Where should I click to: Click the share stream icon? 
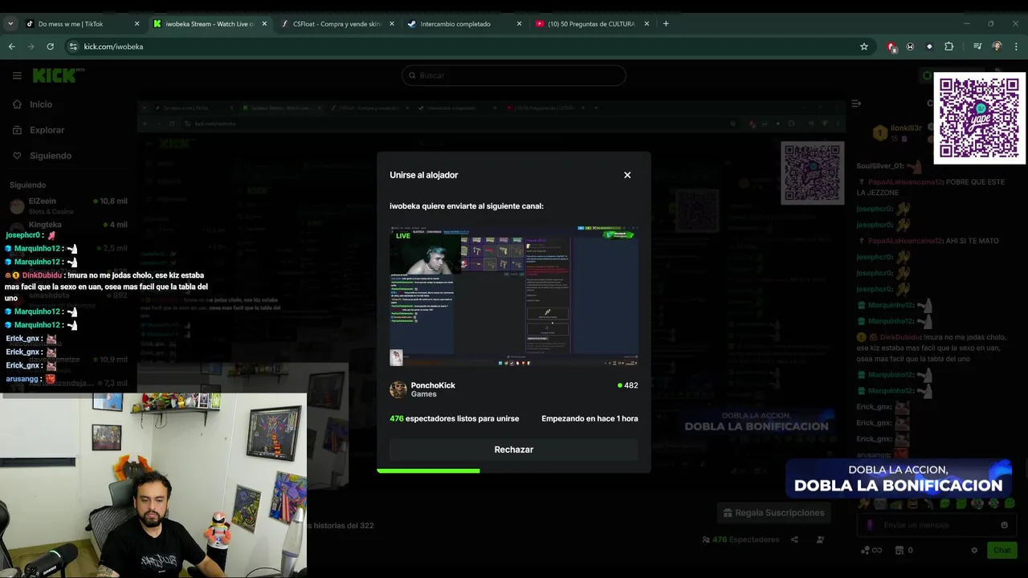tap(794, 539)
